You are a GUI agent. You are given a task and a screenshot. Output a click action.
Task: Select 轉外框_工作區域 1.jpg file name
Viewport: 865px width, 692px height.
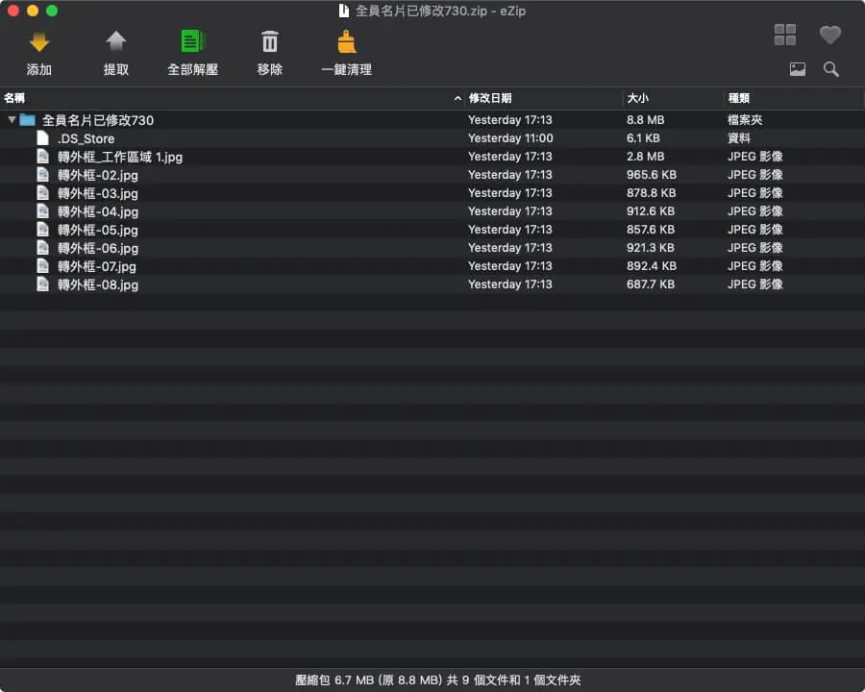pyautogui.click(x=120, y=158)
